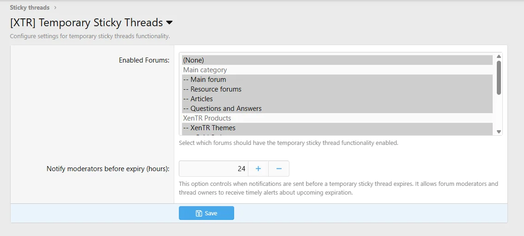Click the breadcrumb chevron after Sticky threads
This screenshot has height=236, width=524.
55,7
